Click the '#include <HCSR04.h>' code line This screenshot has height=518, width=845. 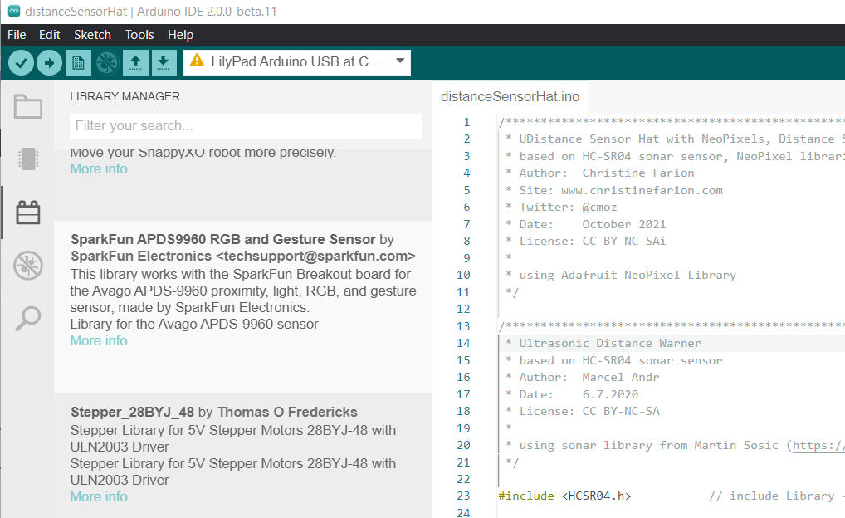tap(564, 496)
